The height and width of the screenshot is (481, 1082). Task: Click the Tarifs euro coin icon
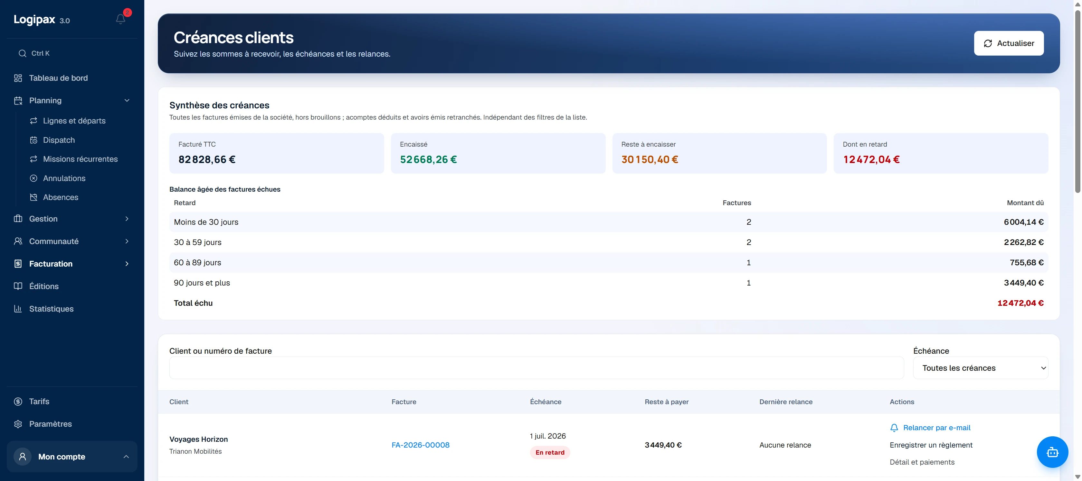18,402
